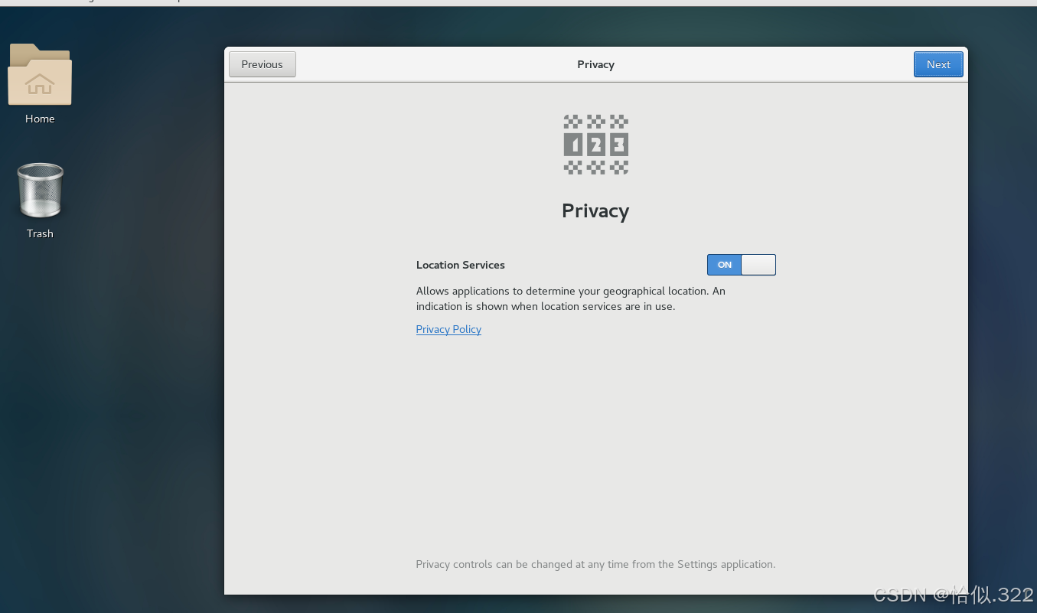Select the Trash icon label text
Image resolution: width=1037 pixels, height=613 pixels.
point(39,233)
